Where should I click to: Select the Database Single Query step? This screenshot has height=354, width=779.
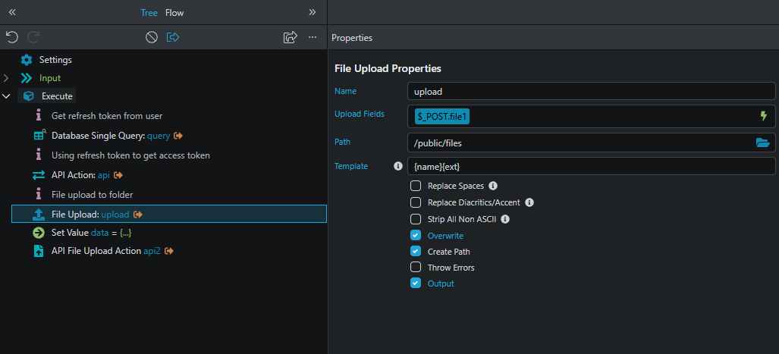[99, 136]
